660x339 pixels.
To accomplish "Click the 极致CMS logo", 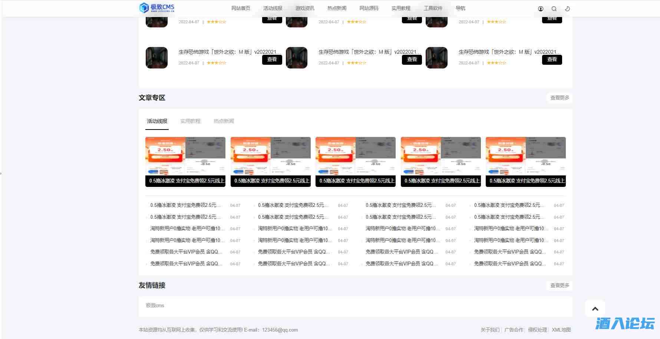I will pos(156,8).
